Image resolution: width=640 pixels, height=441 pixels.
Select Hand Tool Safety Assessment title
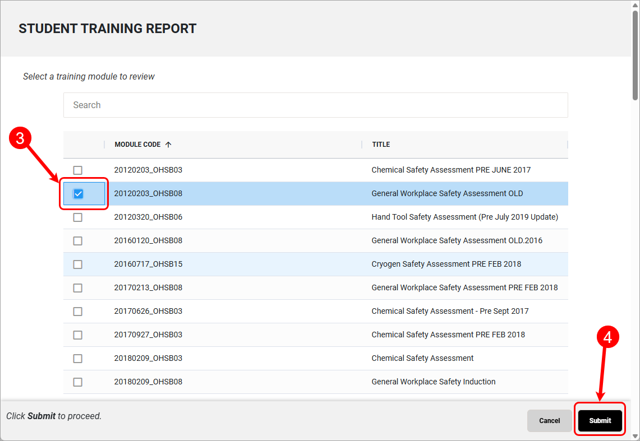(x=464, y=217)
